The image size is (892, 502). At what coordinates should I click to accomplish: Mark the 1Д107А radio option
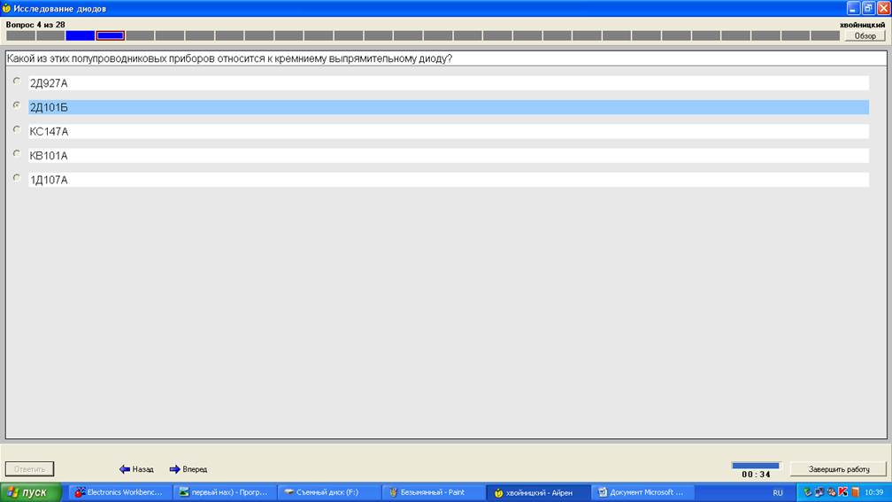click(x=17, y=178)
